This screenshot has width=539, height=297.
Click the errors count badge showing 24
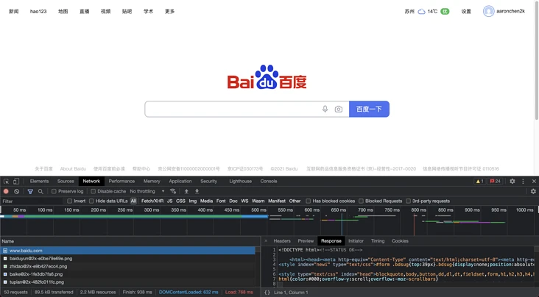(x=496, y=182)
